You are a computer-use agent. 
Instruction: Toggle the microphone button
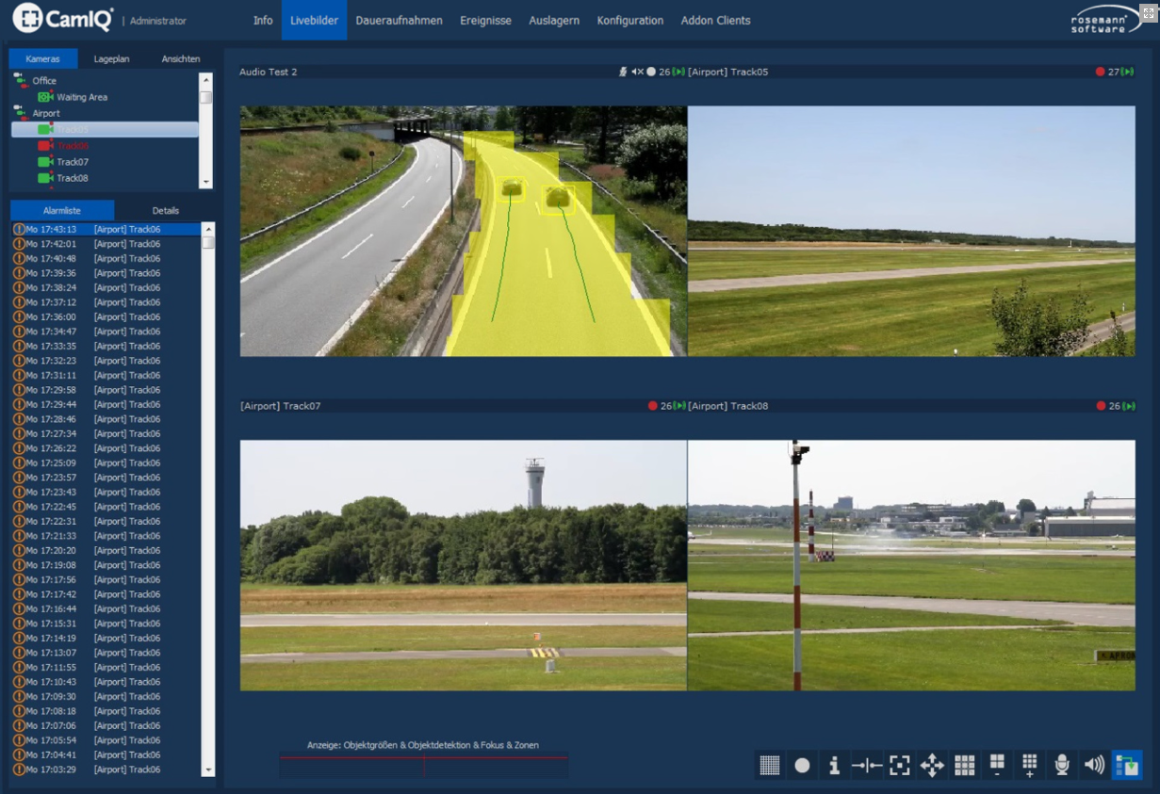tap(1062, 765)
